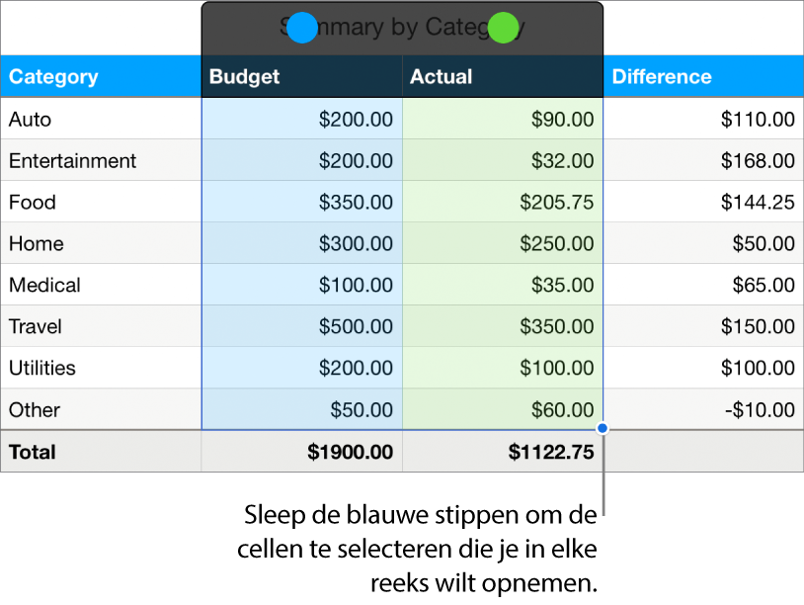
Task: Select the Difference column header
Action: coord(662,76)
